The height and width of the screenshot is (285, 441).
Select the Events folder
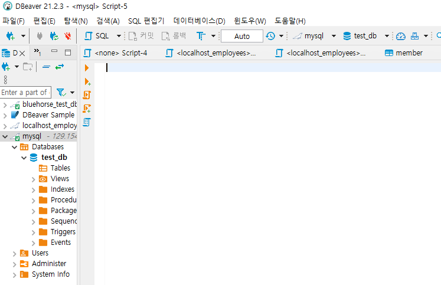(x=55, y=243)
